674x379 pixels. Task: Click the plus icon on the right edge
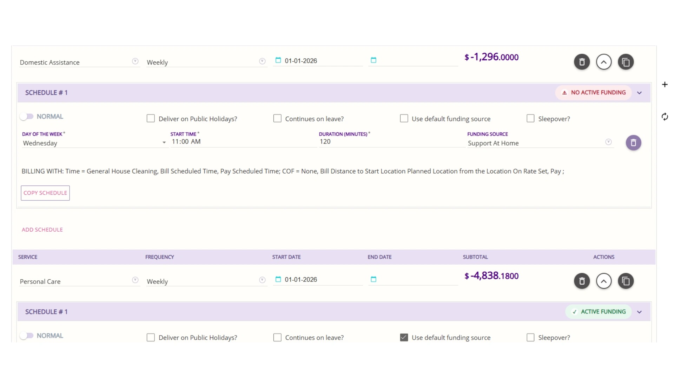click(665, 85)
